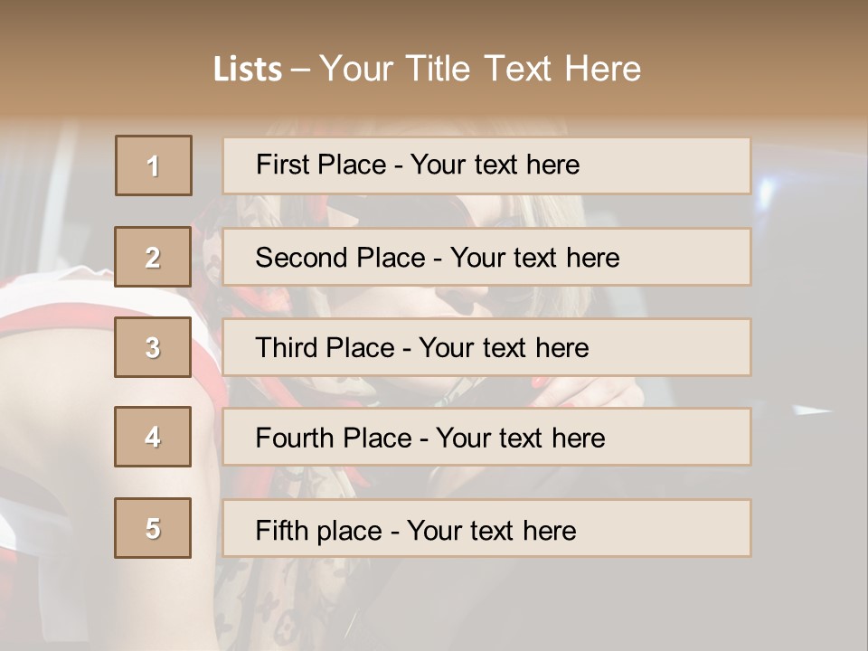
Task: Click "Your text here" in the Fifth place bar
Action: 491,530
